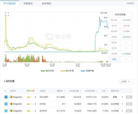Select the 近30天 change period row
This screenshot has width=138, height=114.
tap(120, 31)
